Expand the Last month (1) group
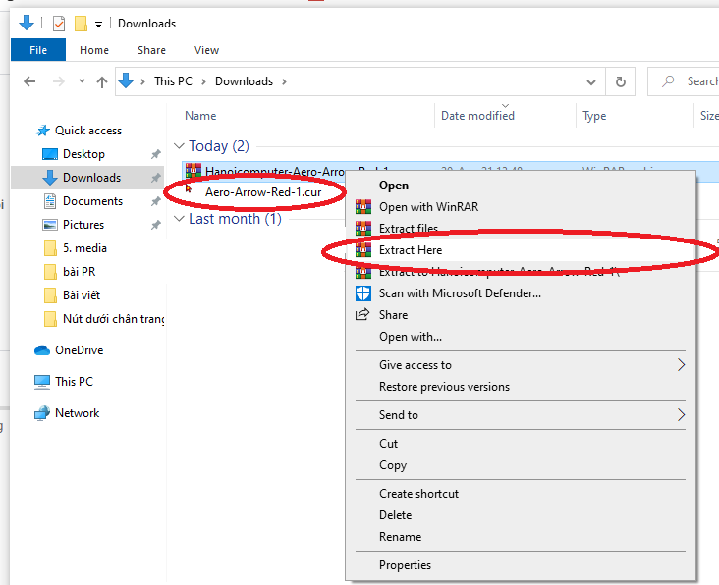The width and height of the screenshot is (719, 585). point(179,219)
